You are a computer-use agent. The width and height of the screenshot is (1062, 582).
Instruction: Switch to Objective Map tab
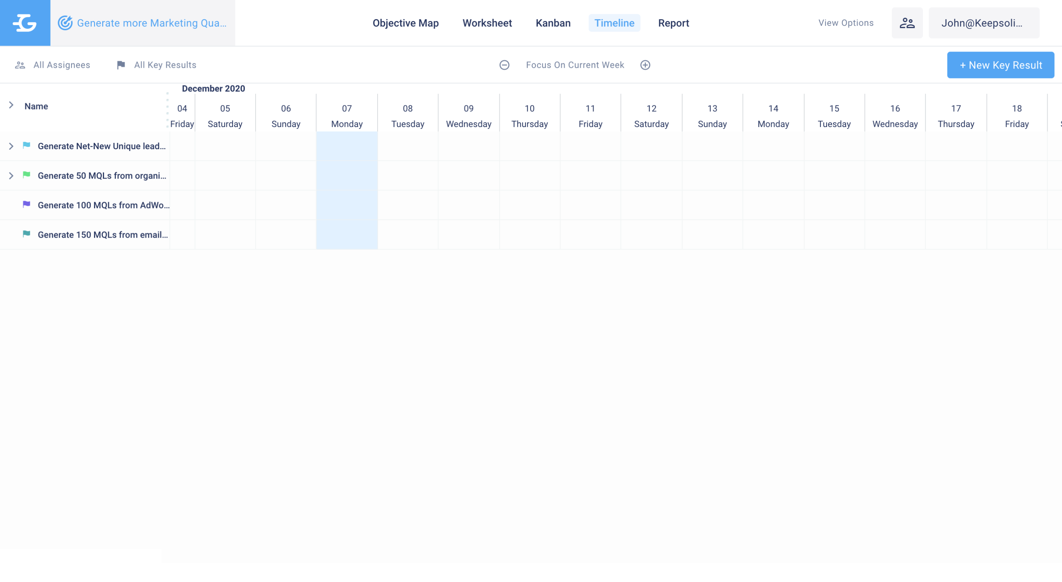pos(406,23)
